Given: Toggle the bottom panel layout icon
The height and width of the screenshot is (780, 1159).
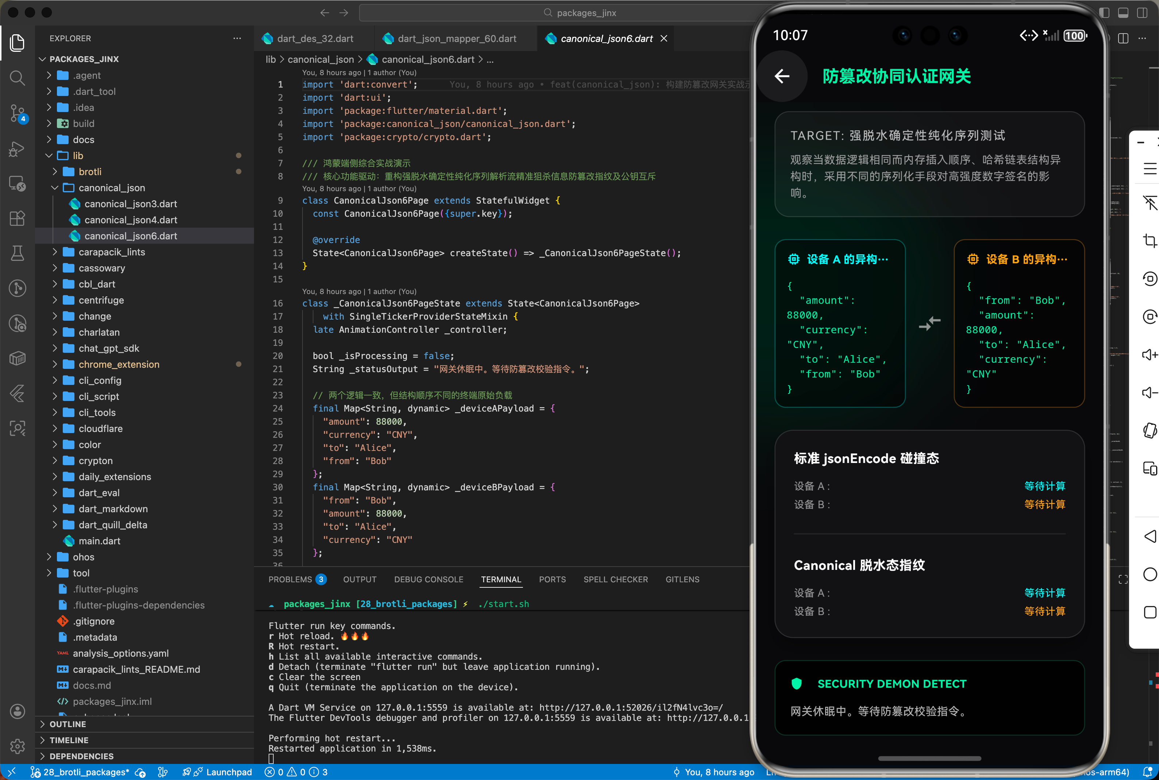Looking at the screenshot, I should click(1123, 13).
